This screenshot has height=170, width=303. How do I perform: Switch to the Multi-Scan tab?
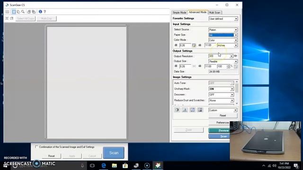point(214,13)
